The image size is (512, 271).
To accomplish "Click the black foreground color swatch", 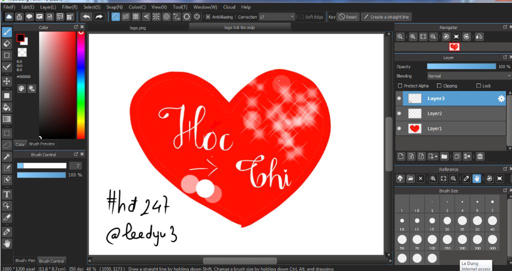I will pos(20,38).
